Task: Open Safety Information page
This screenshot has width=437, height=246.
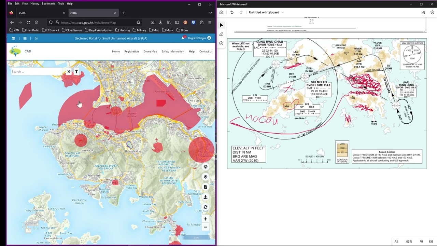Action: (x=173, y=51)
